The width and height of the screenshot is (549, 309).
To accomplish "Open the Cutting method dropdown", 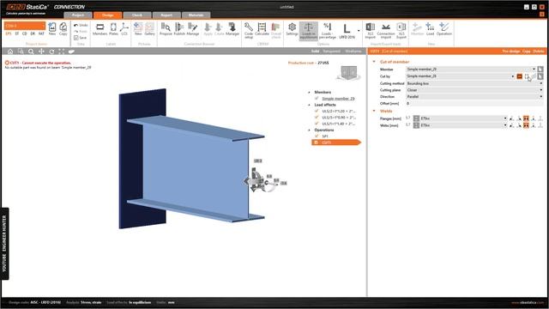I will (474, 83).
